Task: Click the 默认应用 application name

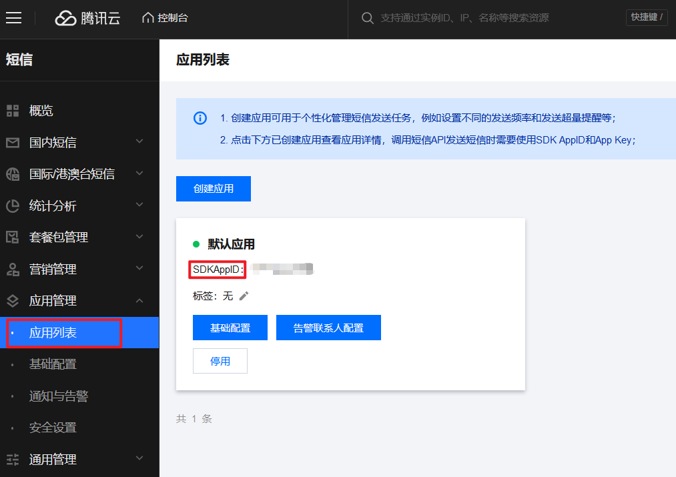Action: [x=231, y=244]
